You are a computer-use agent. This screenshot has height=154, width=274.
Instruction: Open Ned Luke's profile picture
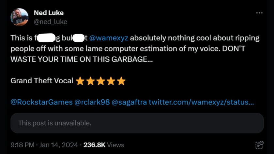click(20, 17)
